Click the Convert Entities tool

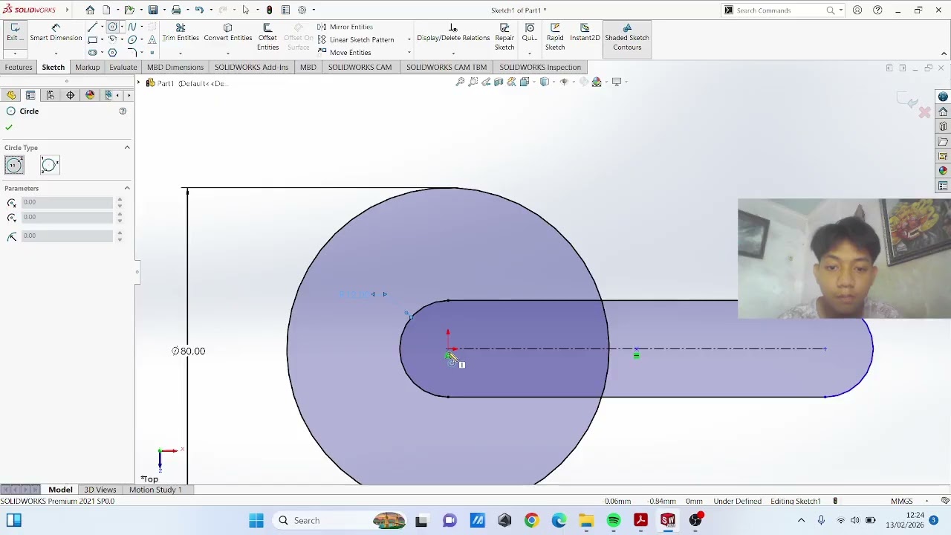point(227,33)
